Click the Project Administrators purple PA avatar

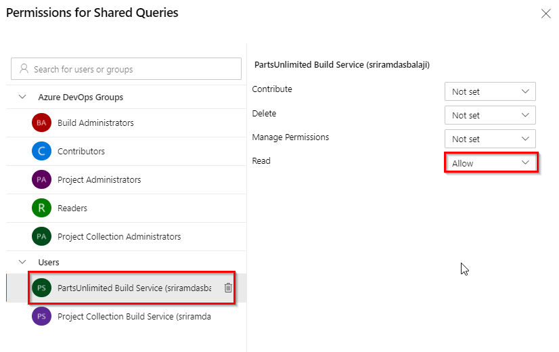pyautogui.click(x=41, y=179)
